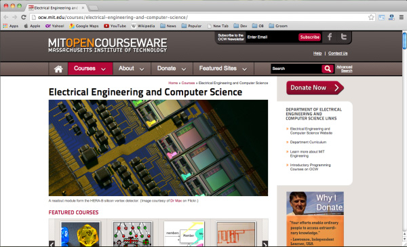This screenshot has height=247, width=407.
Task: Click the Donate Now button
Action: coord(315,88)
